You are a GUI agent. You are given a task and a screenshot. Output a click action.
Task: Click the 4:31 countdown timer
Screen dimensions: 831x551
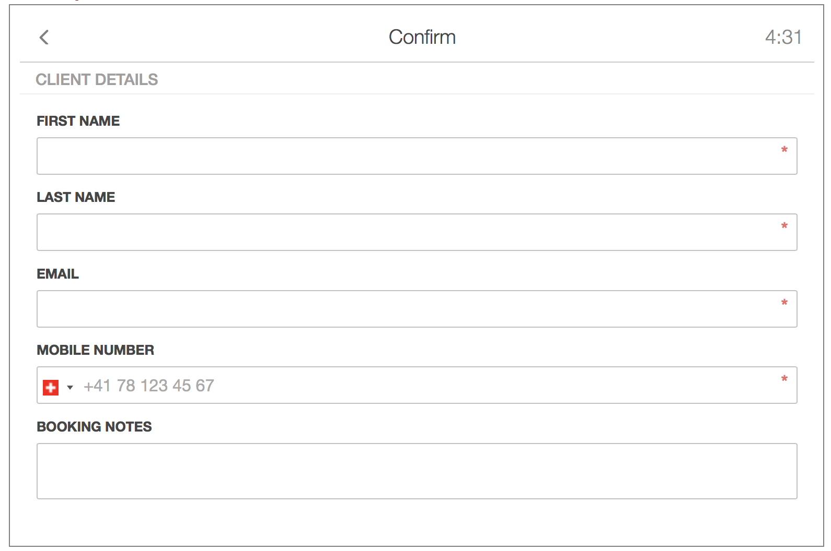(x=783, y=37)
